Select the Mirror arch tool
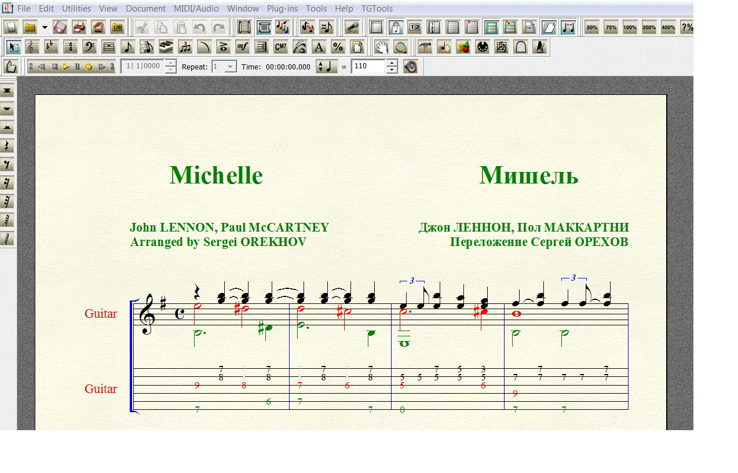The height and width of the screenshot is (473, 738). click(520, 47)
